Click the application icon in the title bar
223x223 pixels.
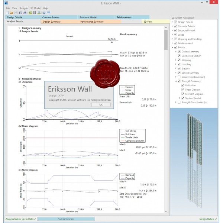[x=6, y=3]
